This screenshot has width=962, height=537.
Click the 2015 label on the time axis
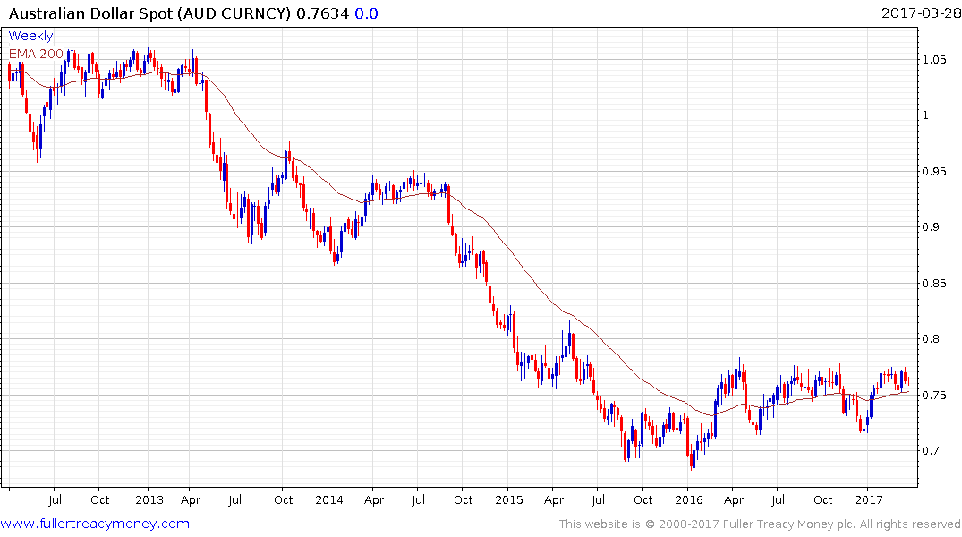509,499
